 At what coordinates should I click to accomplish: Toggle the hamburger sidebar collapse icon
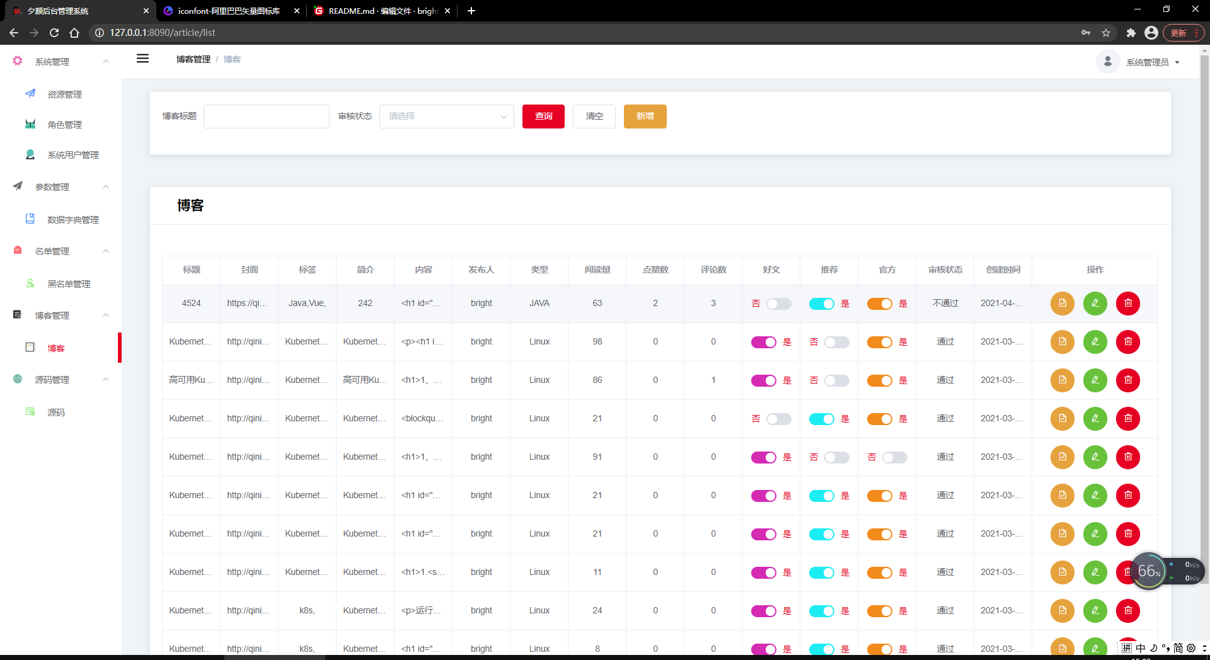point(143,59)
